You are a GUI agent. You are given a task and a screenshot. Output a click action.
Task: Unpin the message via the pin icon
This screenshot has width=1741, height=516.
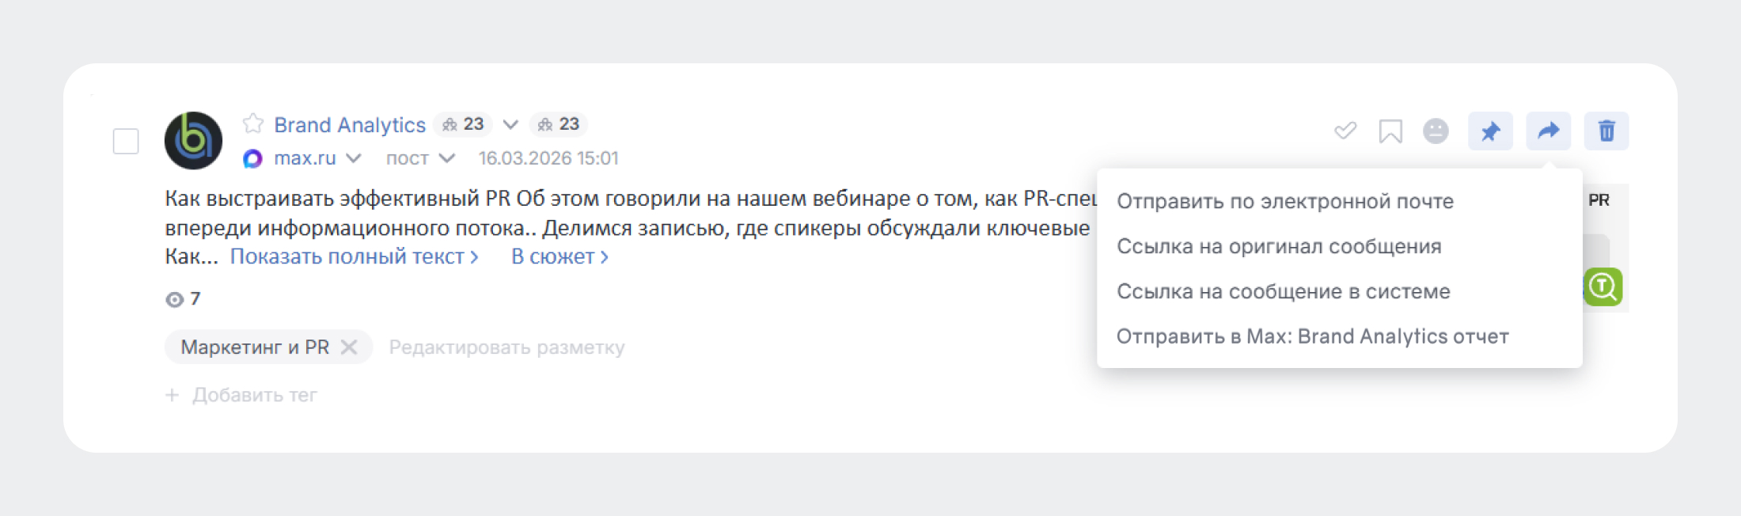tap(1491, 131)
